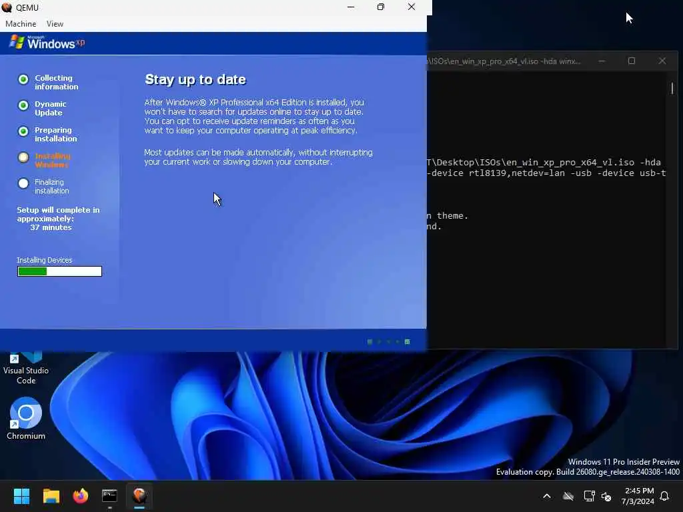Switch to the command prompt taskbar icon
The image size is (683, 512).
point(110,496)
